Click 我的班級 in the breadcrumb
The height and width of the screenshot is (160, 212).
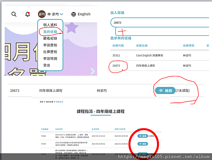click(49, 102)
